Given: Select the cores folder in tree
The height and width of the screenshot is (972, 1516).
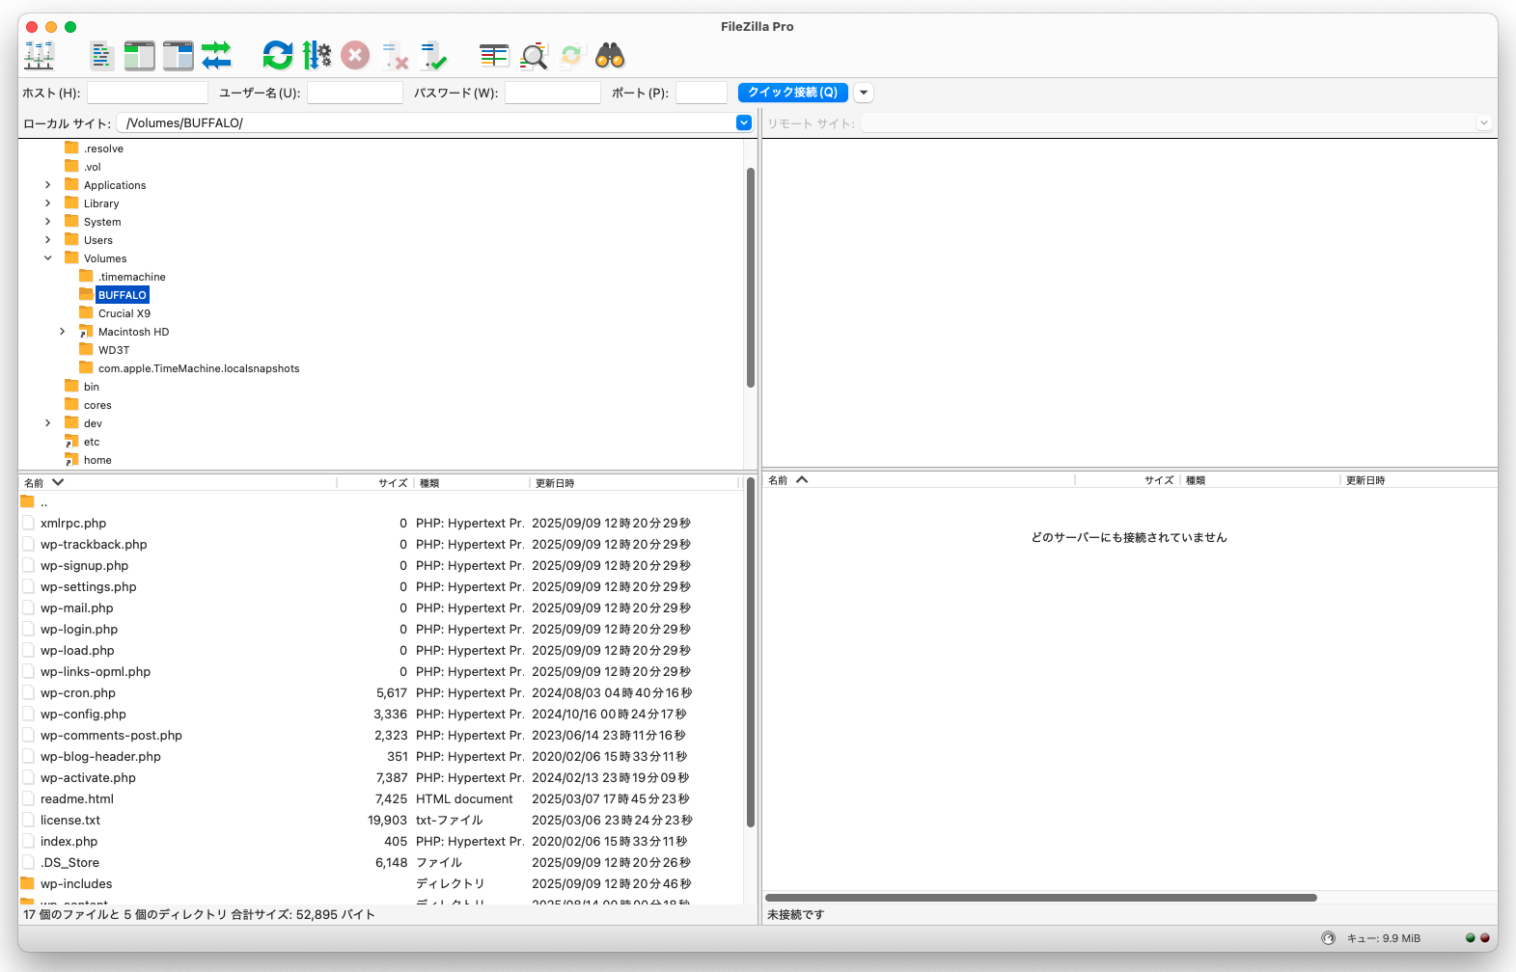Looking at the screenshot, I should click(x=97, y=405).
